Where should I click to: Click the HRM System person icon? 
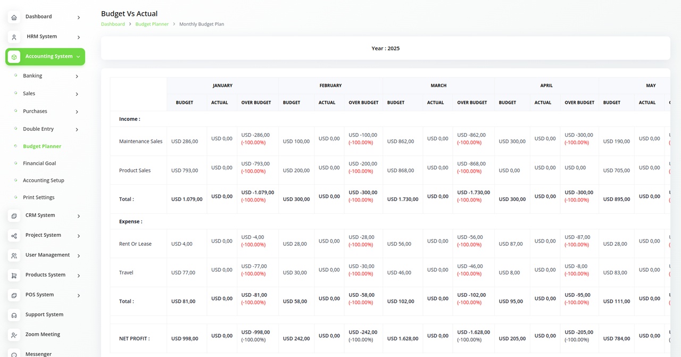[x=14, y=37]
